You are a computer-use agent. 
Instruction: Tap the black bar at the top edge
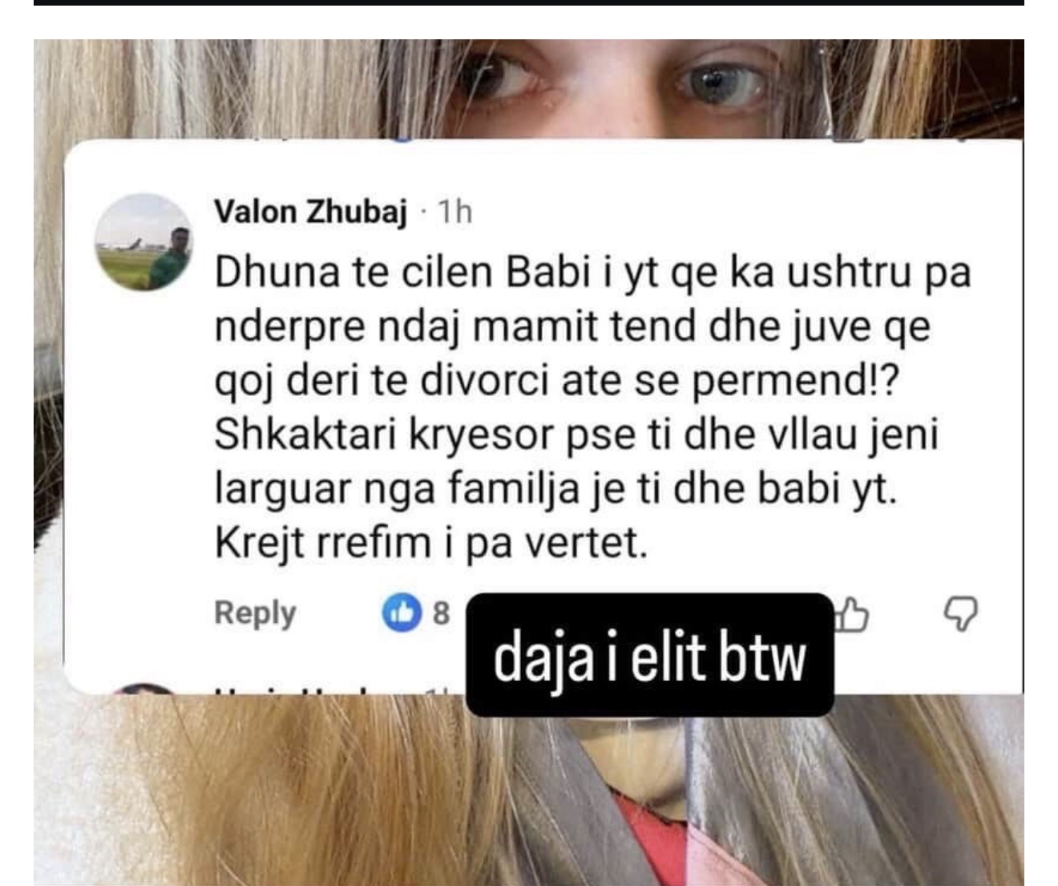529,2
